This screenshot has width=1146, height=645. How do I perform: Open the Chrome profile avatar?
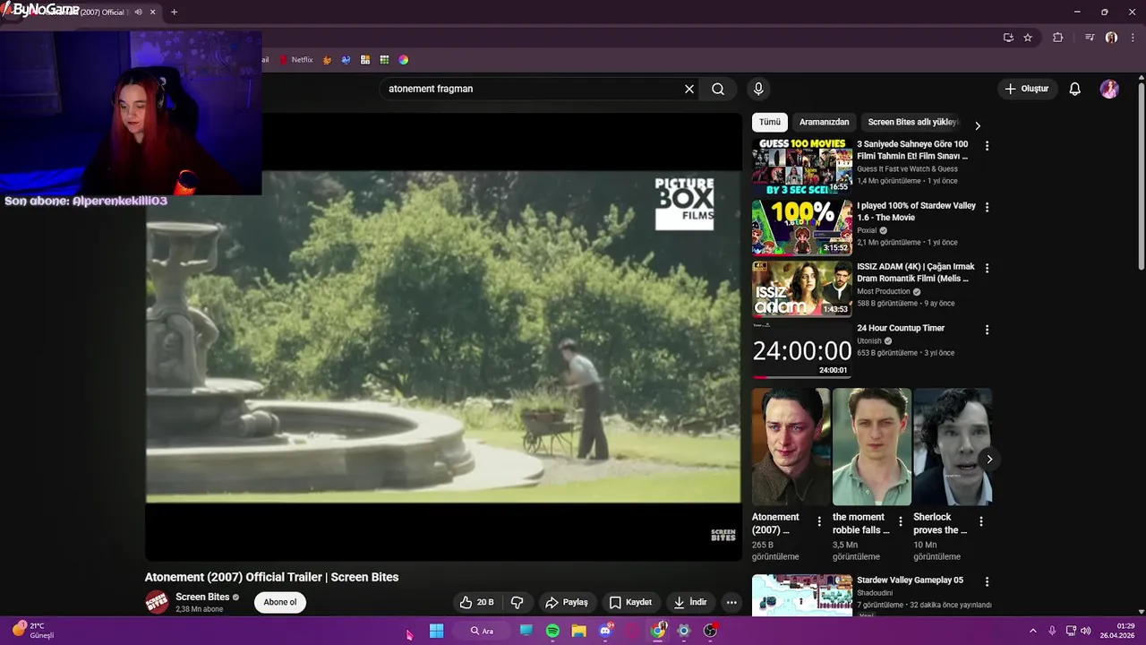[x=1111, y=38]
